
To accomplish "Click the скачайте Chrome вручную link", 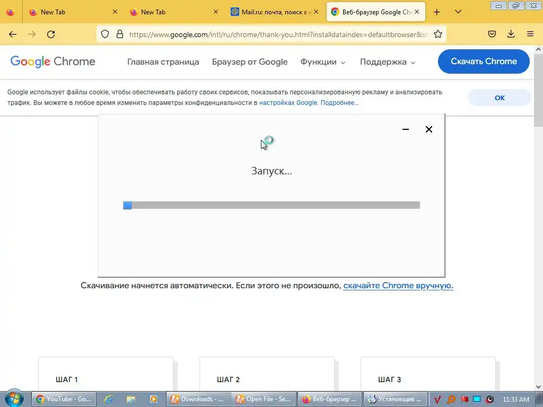I will 398,286.
